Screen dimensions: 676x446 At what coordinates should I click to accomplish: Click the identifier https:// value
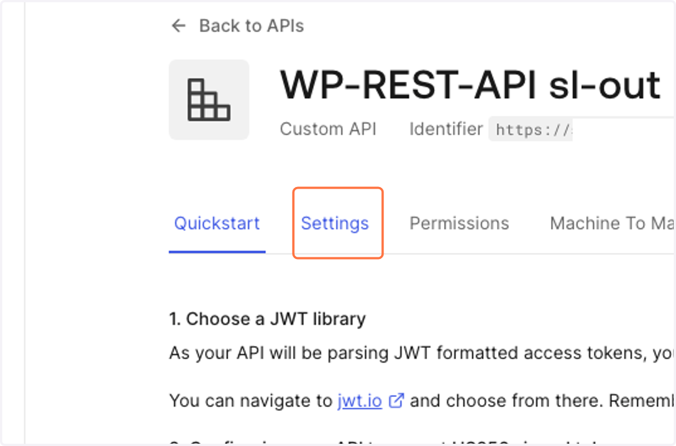click(531, 130)
